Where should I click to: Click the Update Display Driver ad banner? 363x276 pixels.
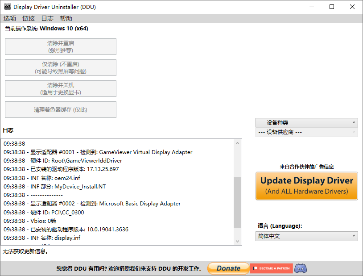(307, 186)
